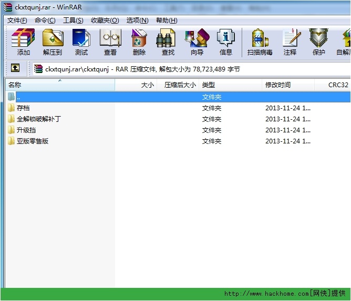Click the modified date of 存档 row
The image size is (351, 301).
(288, 108)
